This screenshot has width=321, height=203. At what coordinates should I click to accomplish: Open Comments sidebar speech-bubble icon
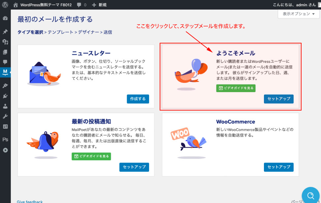pos(5,62)
